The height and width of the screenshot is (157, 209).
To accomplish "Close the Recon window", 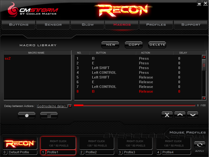I will (205, 3).
